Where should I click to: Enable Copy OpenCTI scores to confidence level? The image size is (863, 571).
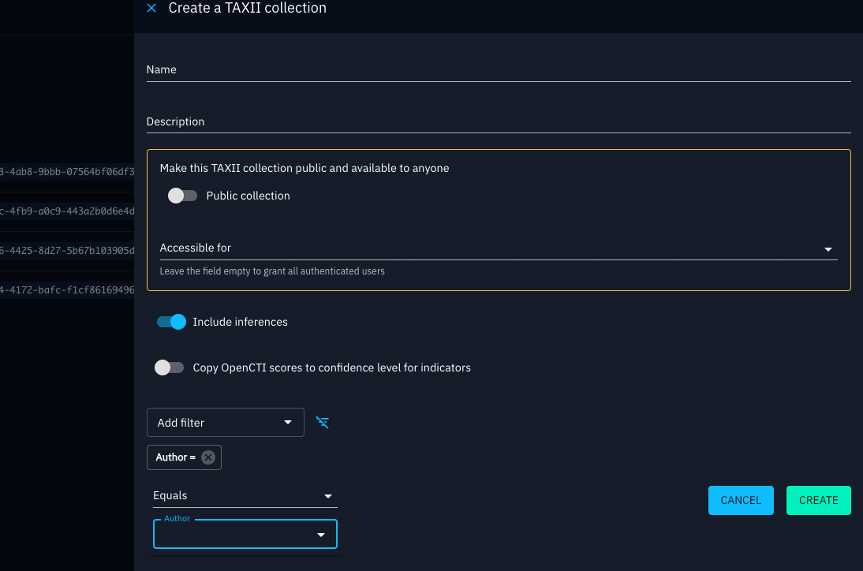170,368
